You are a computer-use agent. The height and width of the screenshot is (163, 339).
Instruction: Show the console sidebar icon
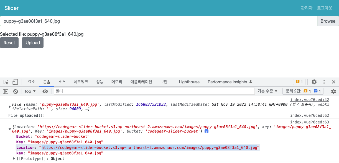(x=6, y=91)
